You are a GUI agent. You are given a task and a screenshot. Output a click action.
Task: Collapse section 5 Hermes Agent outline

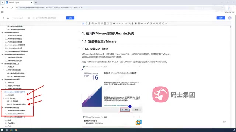coord(2,79)
